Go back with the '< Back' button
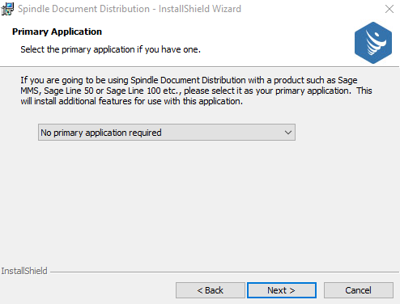This screenshot has height=304, width=400. [211, 290]
